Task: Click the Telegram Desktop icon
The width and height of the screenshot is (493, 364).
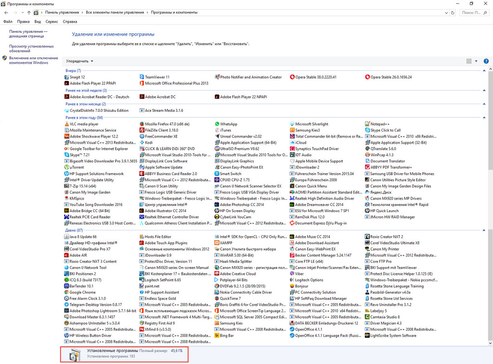Action: click(66, 305)
